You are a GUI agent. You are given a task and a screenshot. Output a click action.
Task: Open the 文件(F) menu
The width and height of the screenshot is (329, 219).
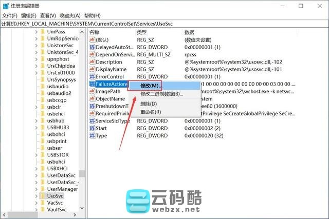pyautogui.click(x=10, y=16)
